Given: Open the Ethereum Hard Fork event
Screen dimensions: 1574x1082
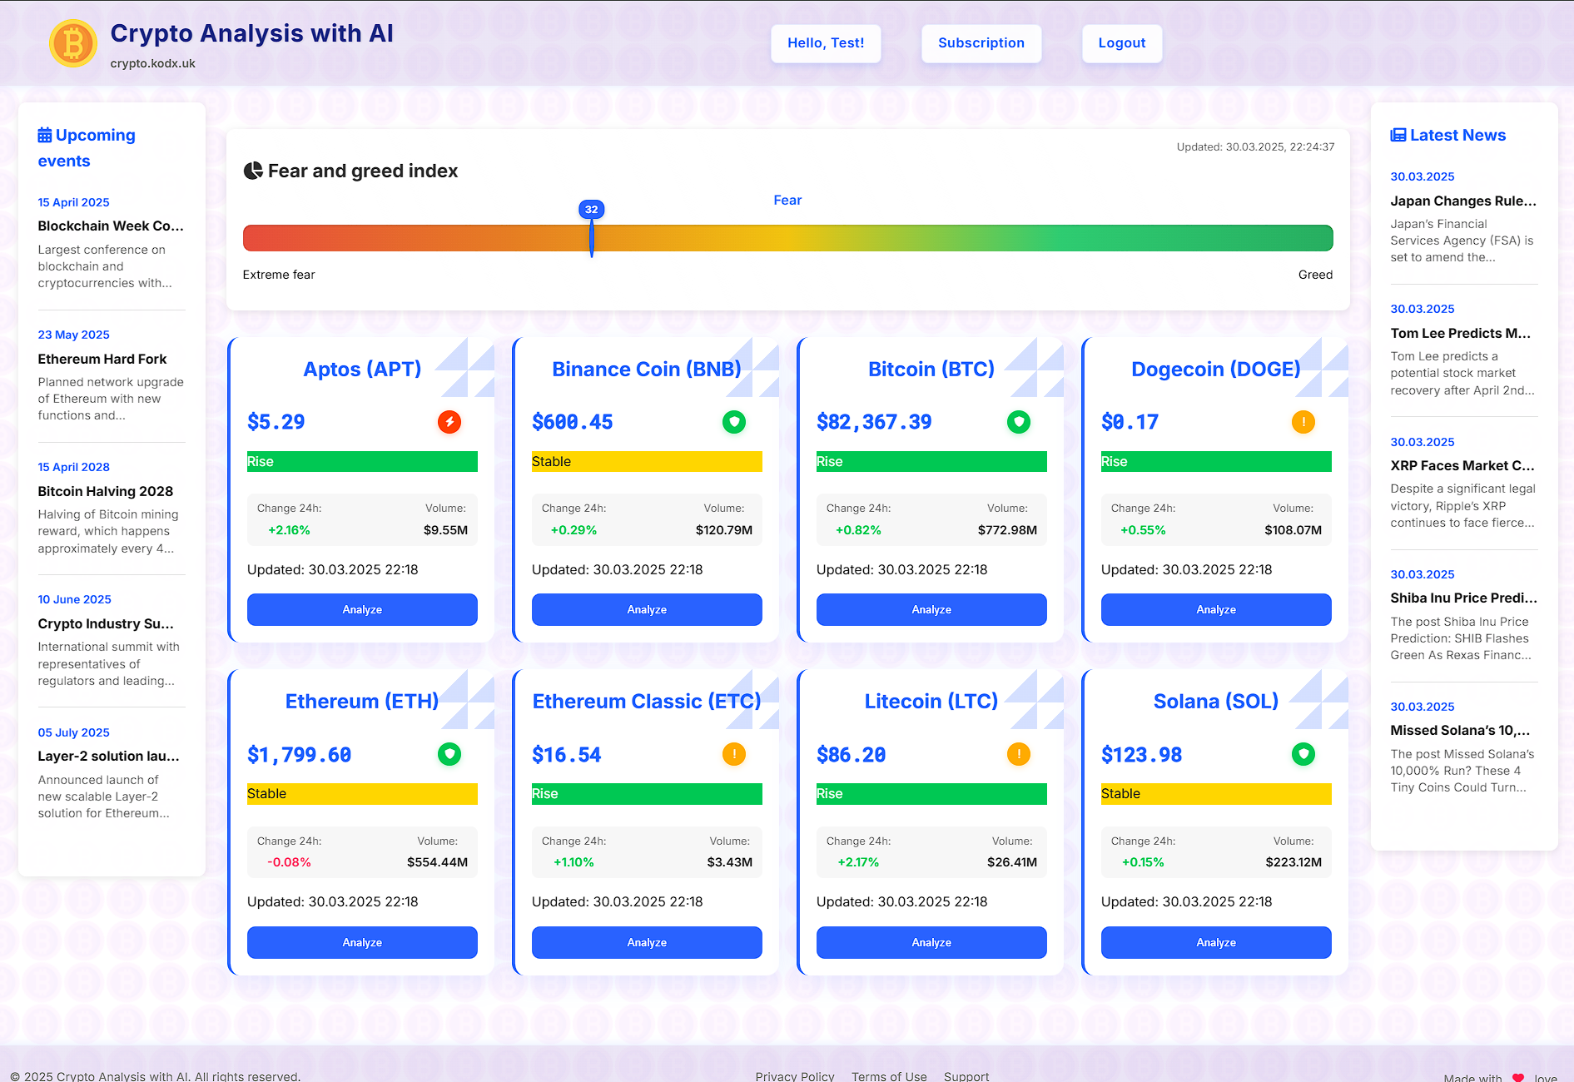Looking at the screenshot, I should coord(102,359).
